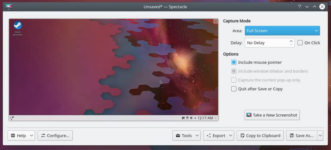Uncheck Include mouse pointer

tap(234, 62)
